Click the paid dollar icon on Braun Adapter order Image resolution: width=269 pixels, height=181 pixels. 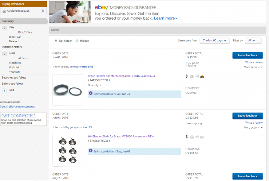[x=187, y=76]
